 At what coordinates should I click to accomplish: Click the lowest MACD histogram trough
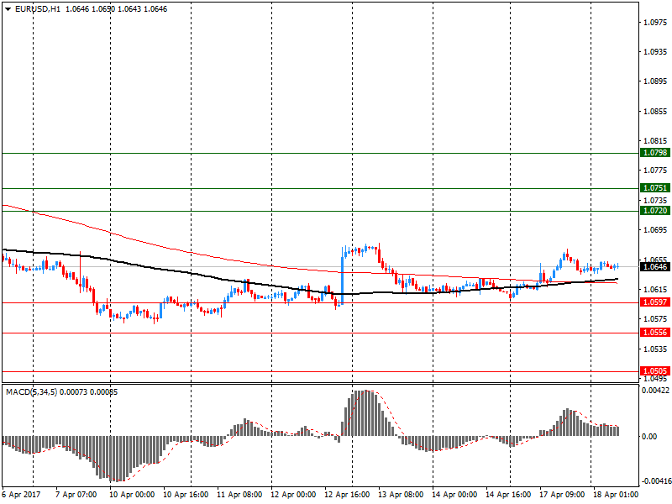[x=118, y=459]
